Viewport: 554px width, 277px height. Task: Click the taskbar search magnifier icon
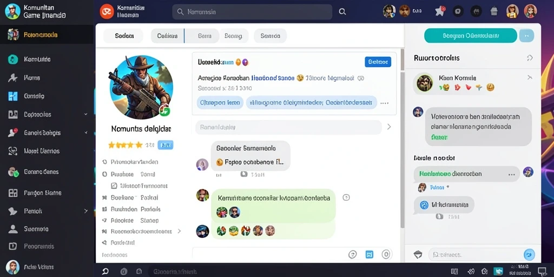(105, 272)
